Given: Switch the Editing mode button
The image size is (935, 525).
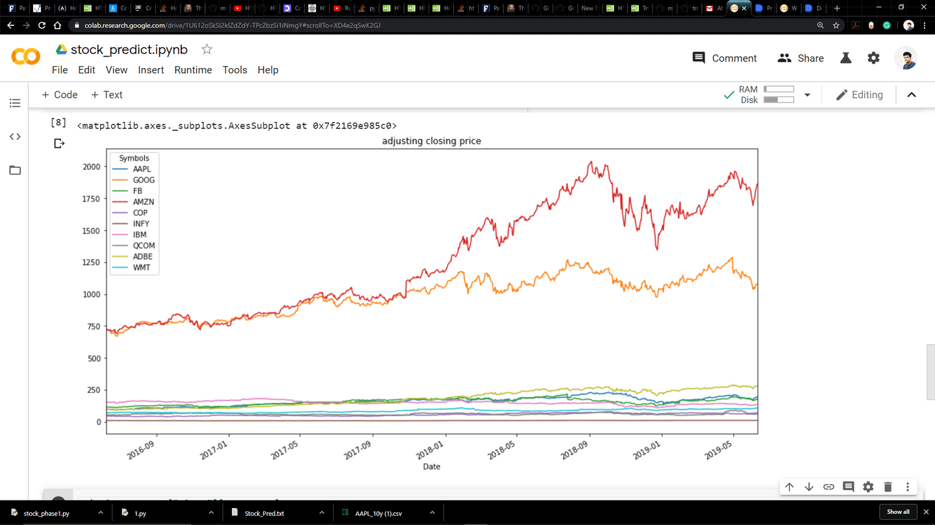Looking at the screenshot, I should click(x=859, y=95).
